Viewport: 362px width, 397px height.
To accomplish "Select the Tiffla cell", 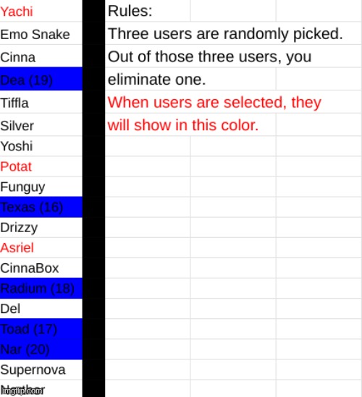I will tap(41, 102).
